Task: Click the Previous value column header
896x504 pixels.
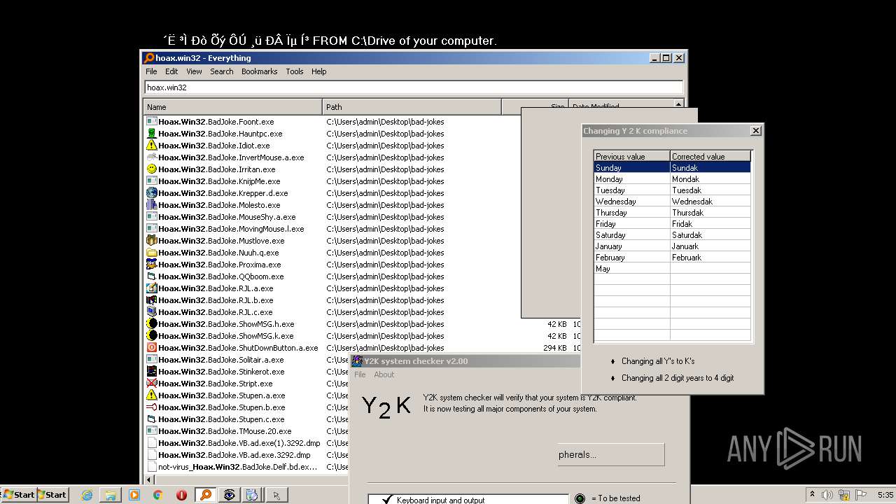Action: tap(632, 156)
